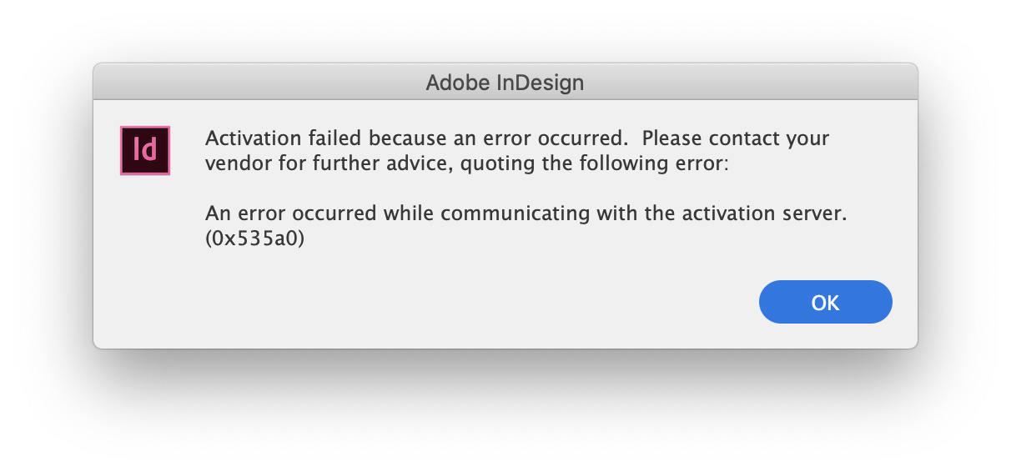Click the "Please contact your" phrase
This screenshot has width=1011, height=472.
[x=736, y=138]
